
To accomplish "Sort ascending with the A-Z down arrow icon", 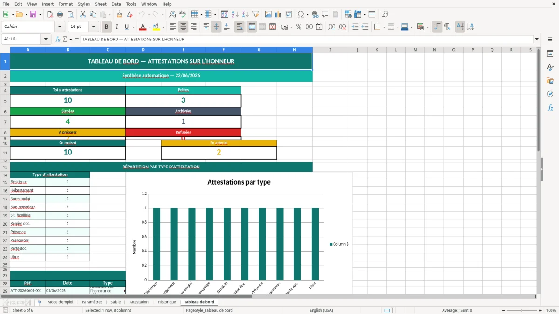I will click(235, 14).
